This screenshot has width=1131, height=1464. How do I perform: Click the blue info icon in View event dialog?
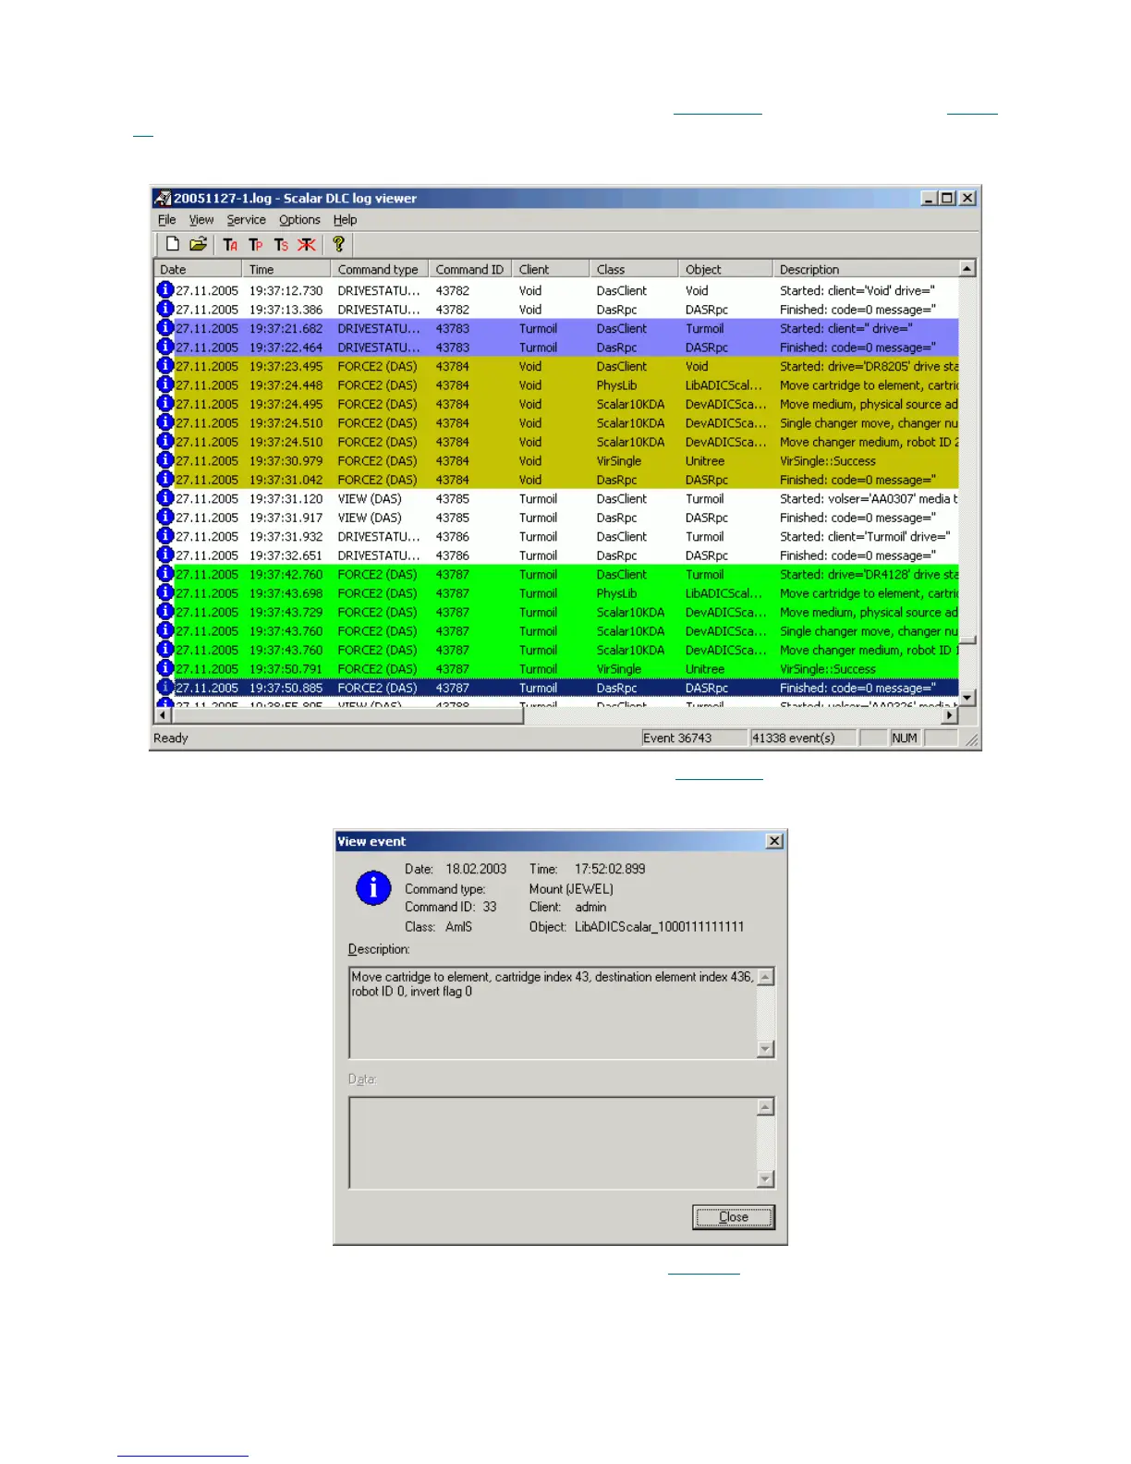[373, 888]
